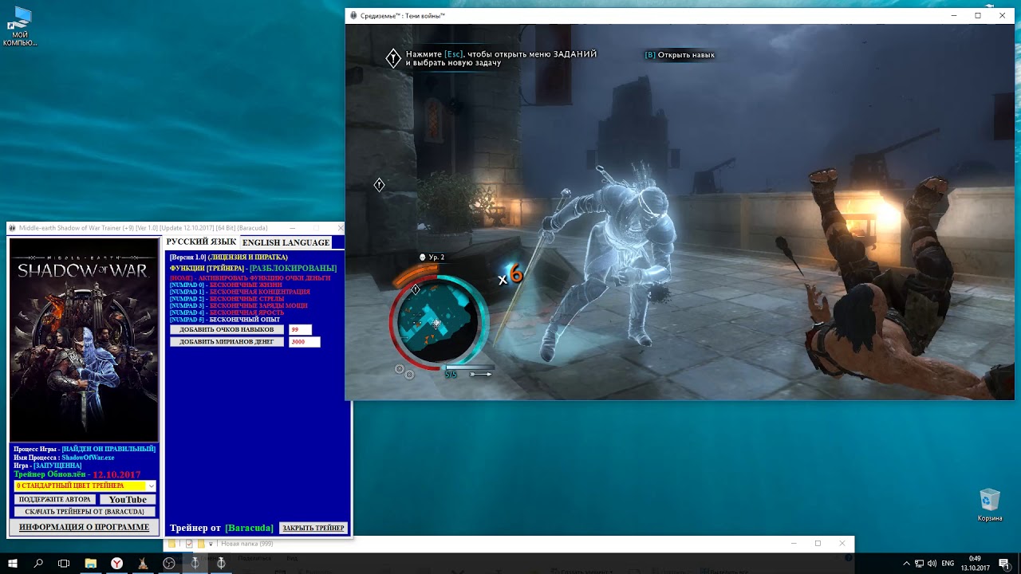
Task: Click ДОБАВИТЬ ОЧКОВ НАВЫКОВ button
Action: [x=227, y=329]
